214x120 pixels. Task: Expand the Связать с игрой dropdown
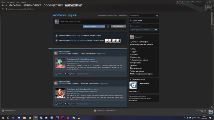[x=94, y=27]
